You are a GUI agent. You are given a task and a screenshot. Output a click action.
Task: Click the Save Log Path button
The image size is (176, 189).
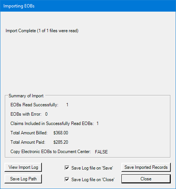tap(23, 179)
